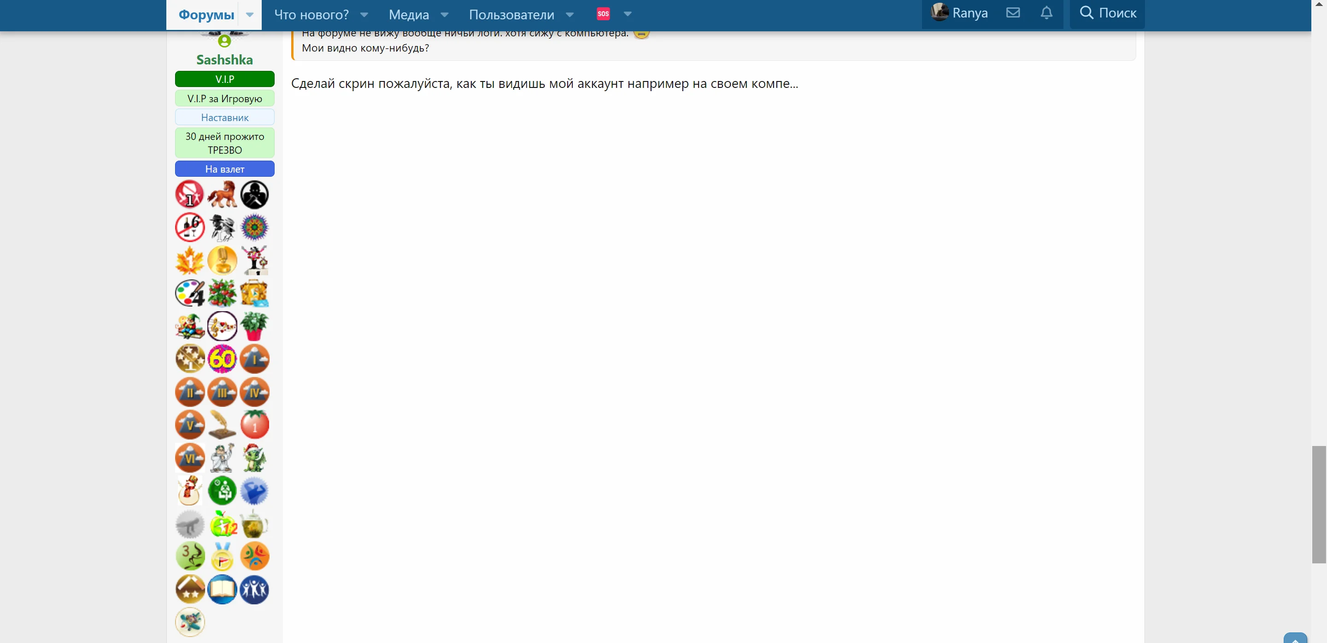Screen dimensions: 1327x643
Task: Click the page vertical scrollbar thumb
Action: [1318, 504]
